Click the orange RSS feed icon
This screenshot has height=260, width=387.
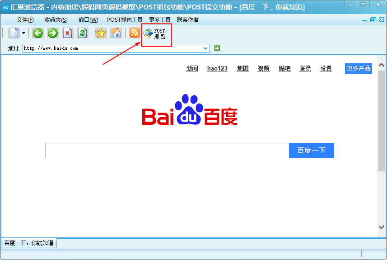tap(134, 33)
